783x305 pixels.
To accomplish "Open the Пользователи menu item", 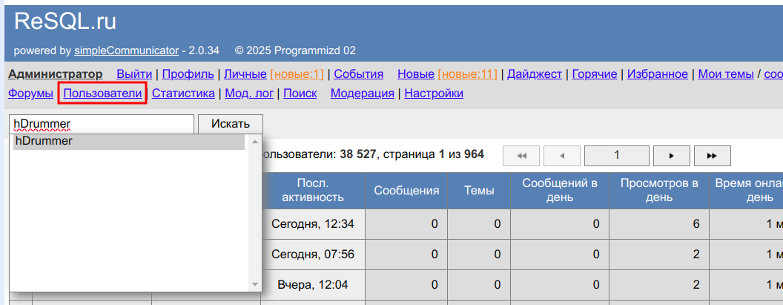I will (x=102, y=94).
